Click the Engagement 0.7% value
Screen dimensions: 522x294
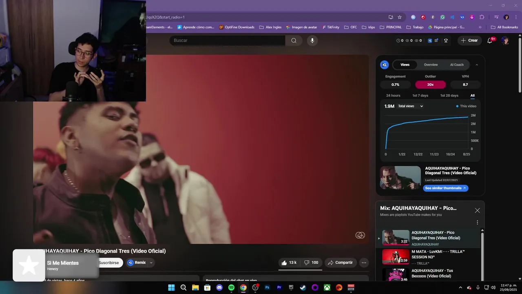pyautogui.click(x=395, y=85)
